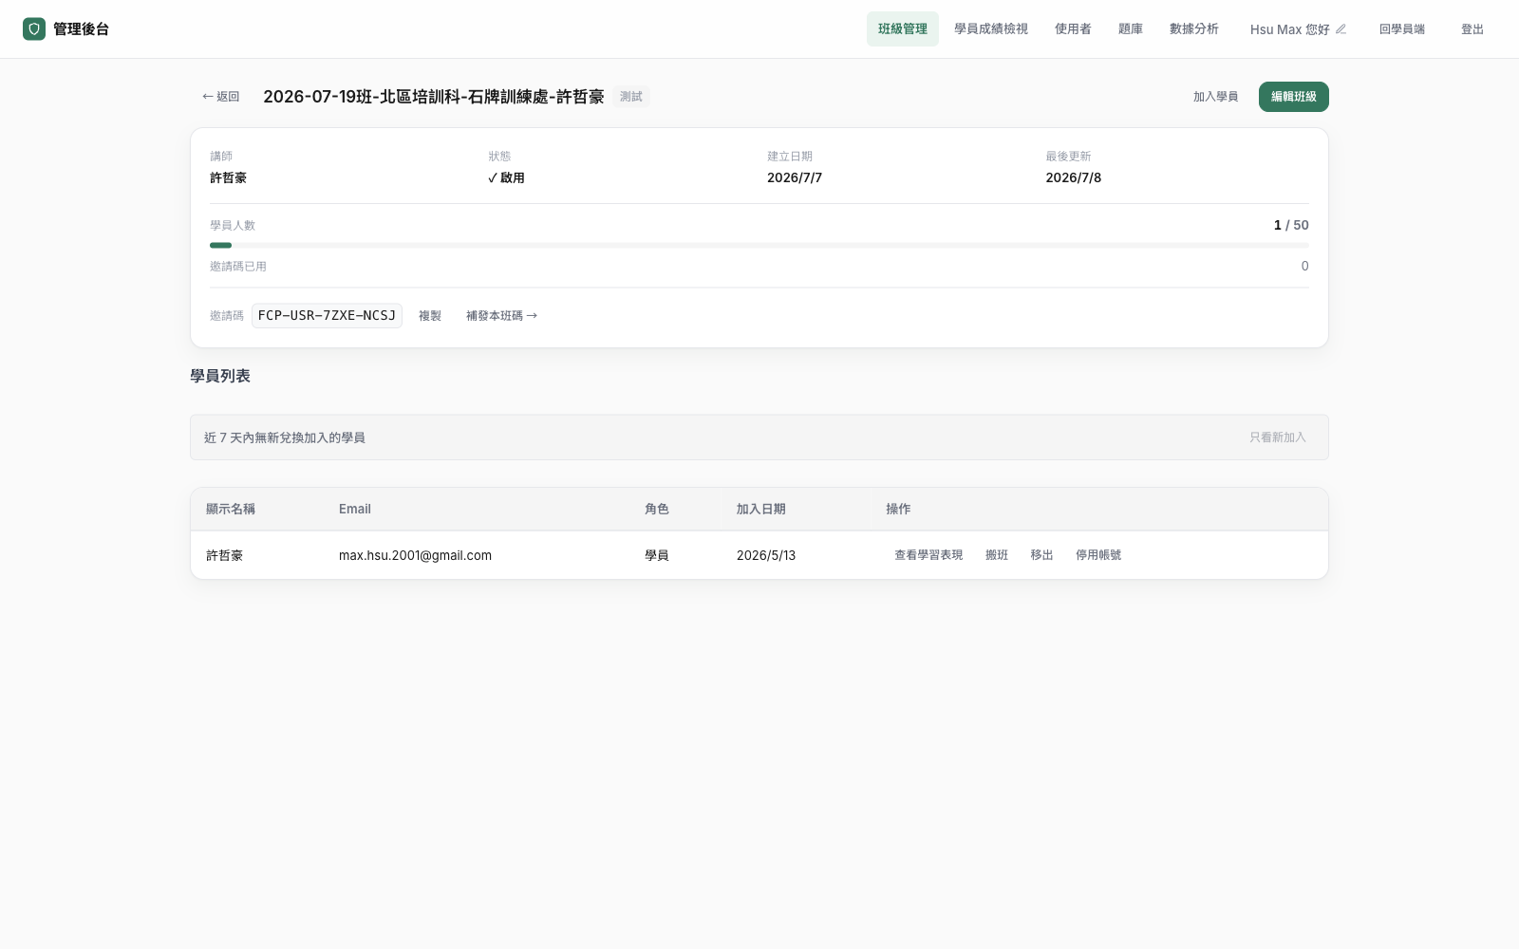This screenshot has width=1519, height=949.
Task: Remove student with 移出
Action: (x=1042, y=555)
